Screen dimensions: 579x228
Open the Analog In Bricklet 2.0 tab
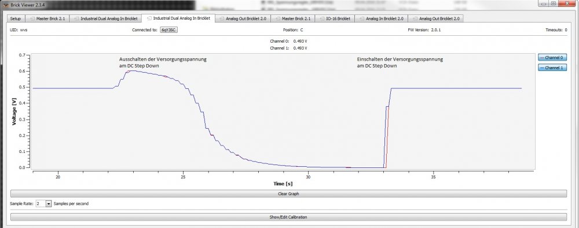pyautogui.click(x=381, y=18)
